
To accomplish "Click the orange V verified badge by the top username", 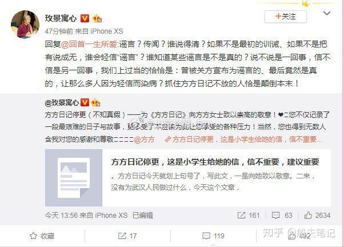I will tap(85, 18).
